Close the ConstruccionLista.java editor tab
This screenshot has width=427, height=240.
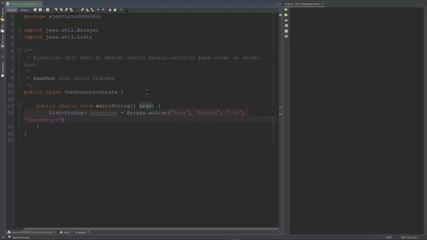point(40,4)
